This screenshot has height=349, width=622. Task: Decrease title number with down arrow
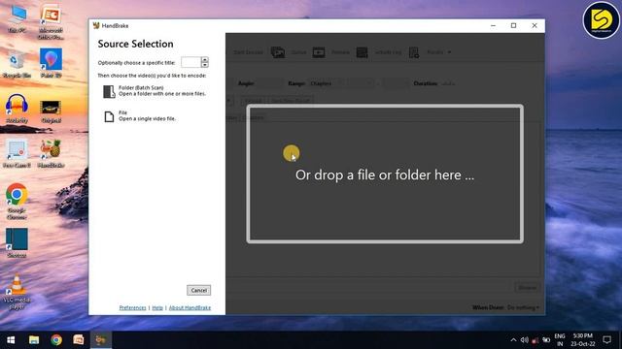205,65
